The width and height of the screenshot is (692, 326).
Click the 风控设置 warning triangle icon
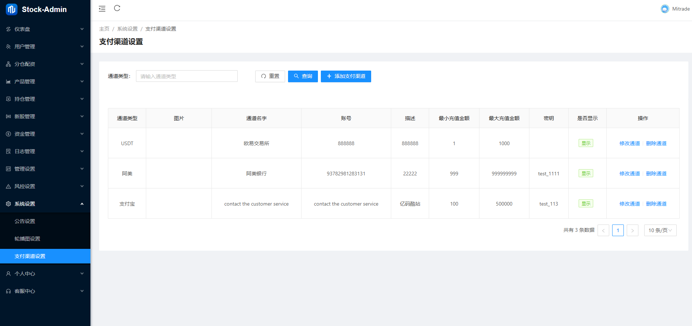(8, 186)
